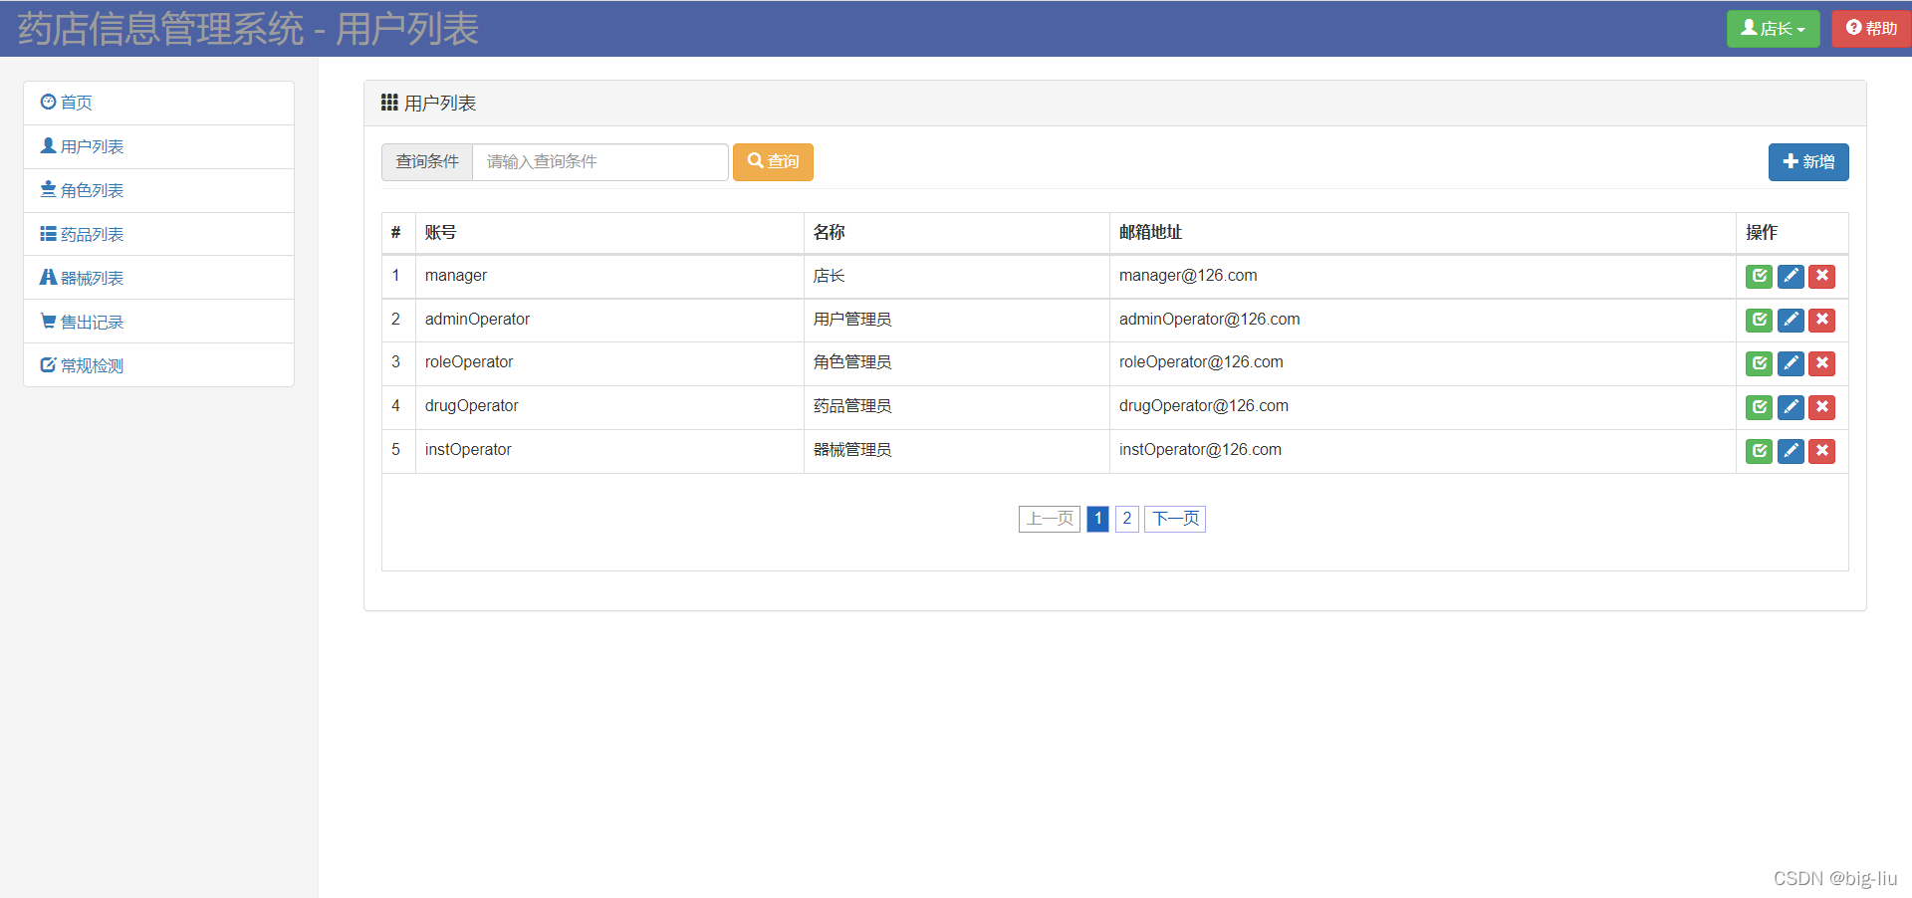This screenshot has width=1912, height=898.
Task: Click the orange 查询 search button
Action: 773,162
